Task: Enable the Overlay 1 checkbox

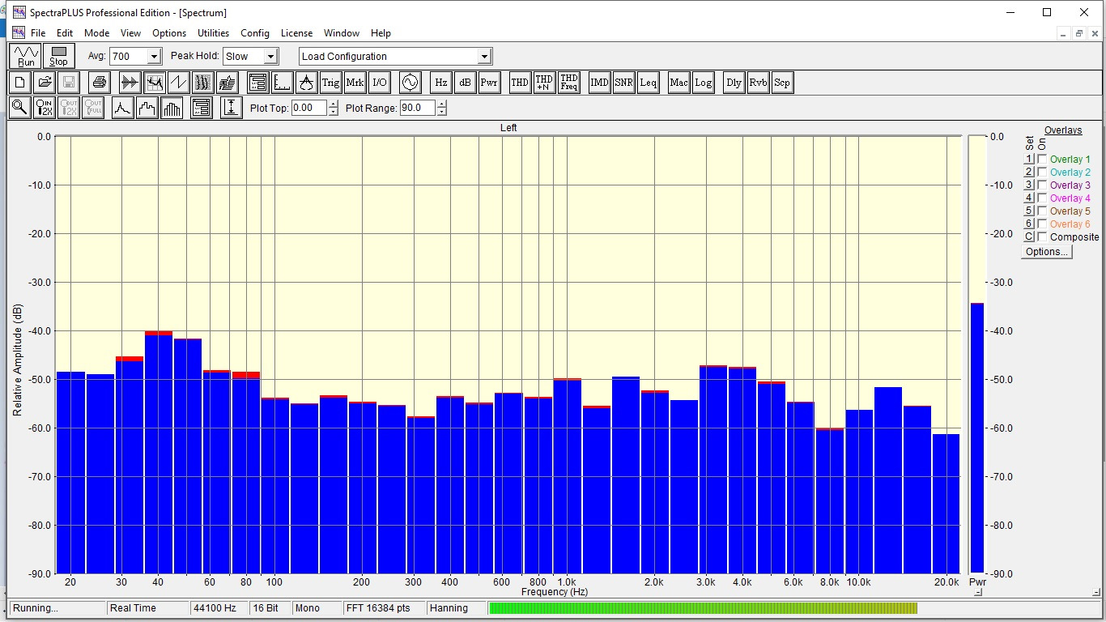Action: pos(1042,160)
